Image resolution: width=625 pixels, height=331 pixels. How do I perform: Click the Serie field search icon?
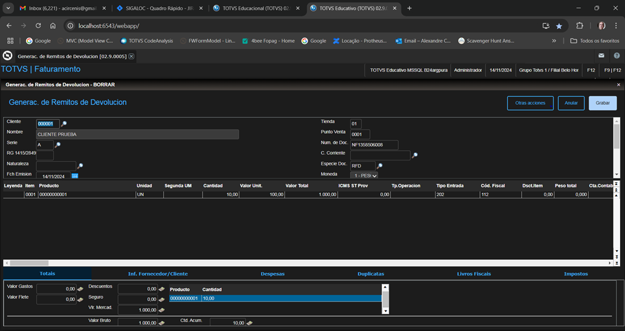click(58, 145)
